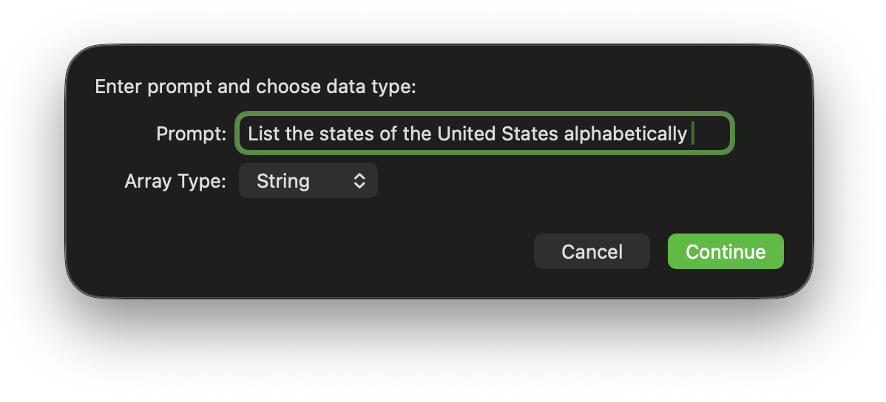
Task: Open the Array Type dropdown
Action: pyautogui.click(x=308, y=181)
